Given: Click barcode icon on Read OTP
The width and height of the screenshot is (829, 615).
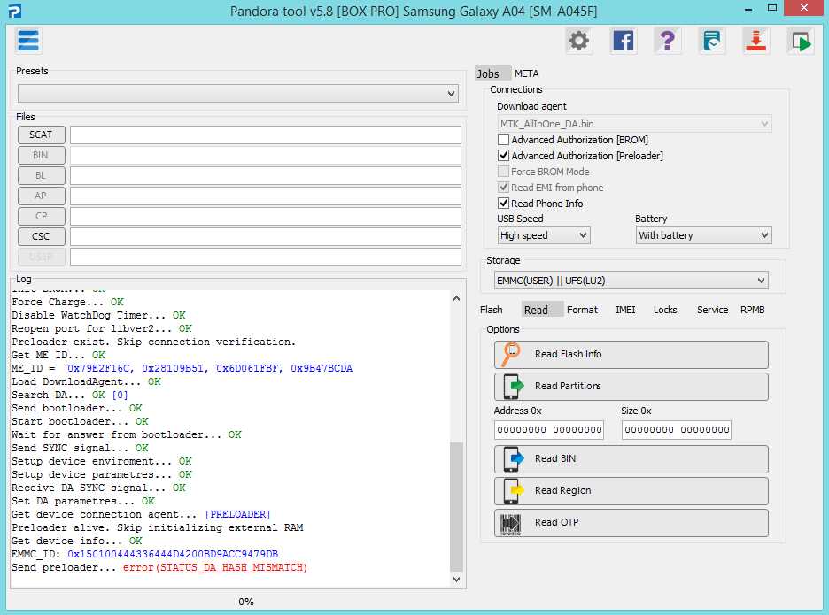Looking at the screenshot, I should [511, 524].
